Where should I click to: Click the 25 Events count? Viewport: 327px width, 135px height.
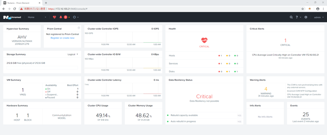[x=305, y=114]
